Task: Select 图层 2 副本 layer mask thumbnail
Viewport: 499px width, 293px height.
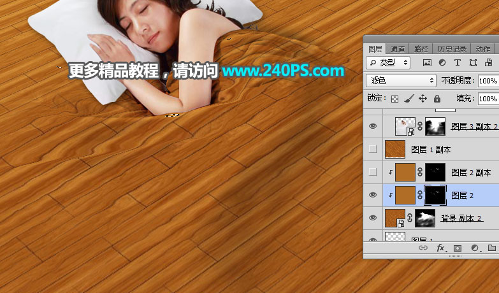Action: pos(435,172)
